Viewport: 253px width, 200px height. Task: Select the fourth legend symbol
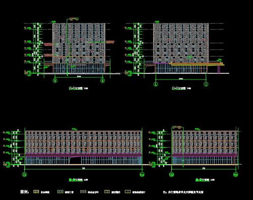pyautogui.click(x=107, y=191)
